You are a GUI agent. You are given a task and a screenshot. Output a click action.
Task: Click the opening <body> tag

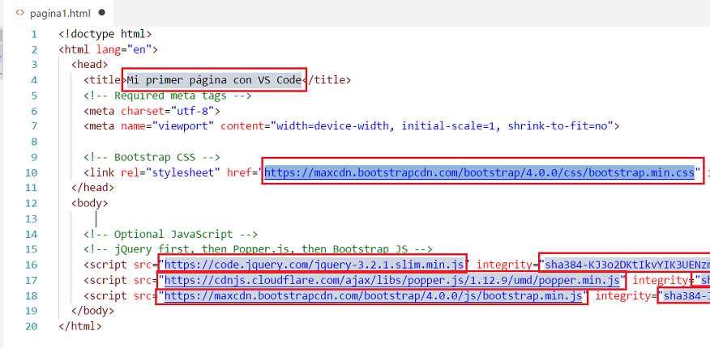90,203
